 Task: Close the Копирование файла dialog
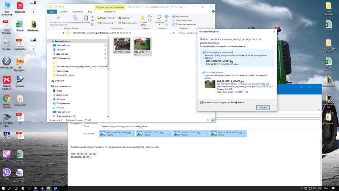click(x=274, y=32)
